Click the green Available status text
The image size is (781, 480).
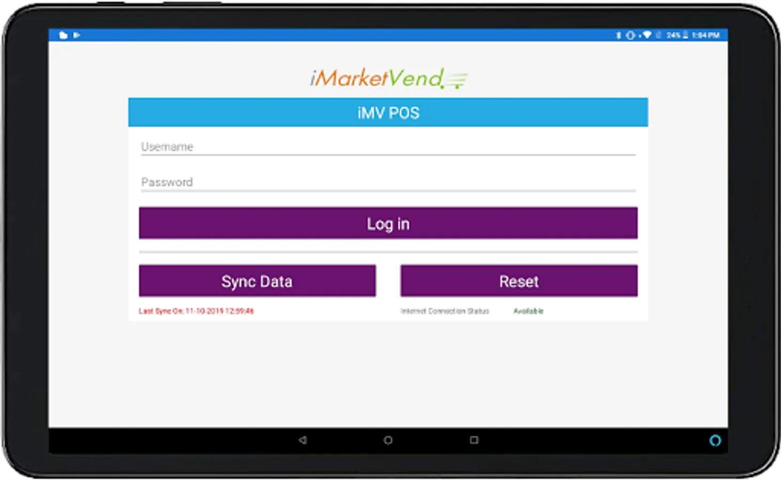[x=528, y=311]
